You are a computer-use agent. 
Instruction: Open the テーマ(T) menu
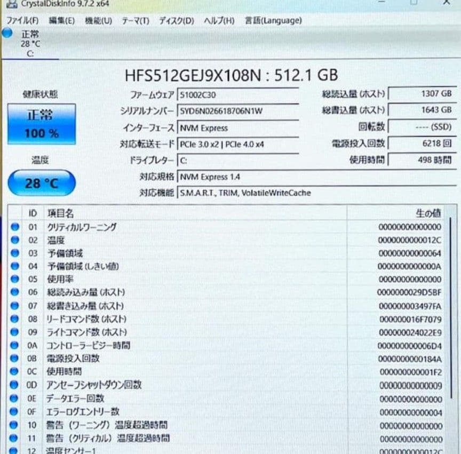136,21
